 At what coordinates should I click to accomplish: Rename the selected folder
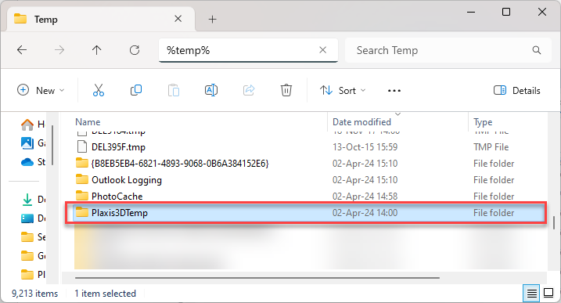coord(211,90)
